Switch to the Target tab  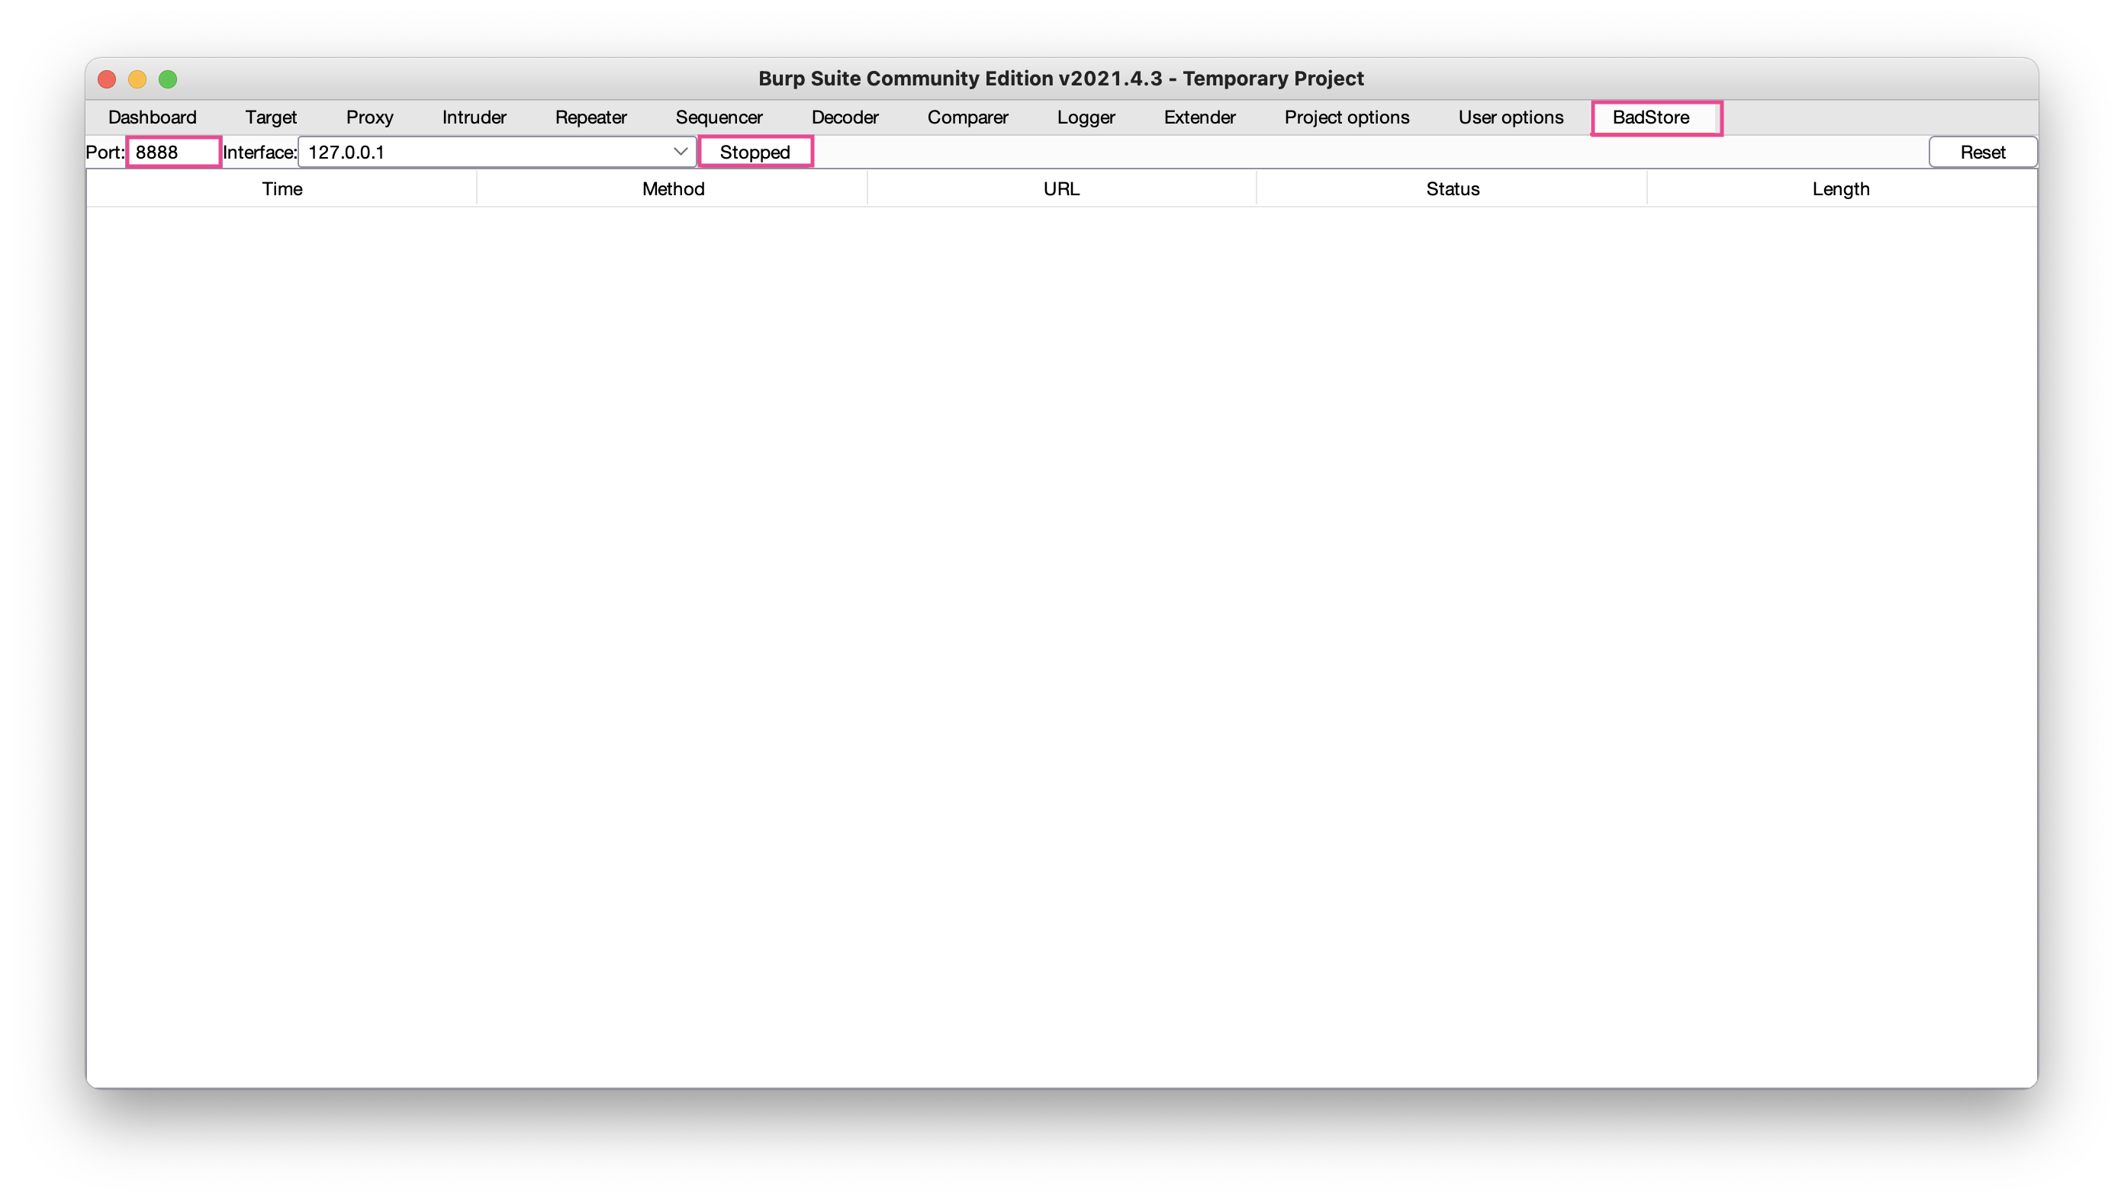pyautogui.click(x=271, y=117)
